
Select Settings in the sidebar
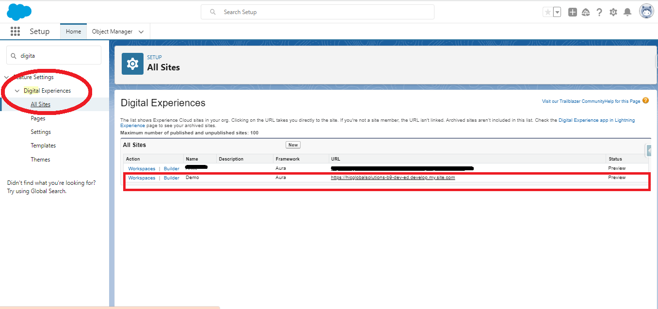41,132
